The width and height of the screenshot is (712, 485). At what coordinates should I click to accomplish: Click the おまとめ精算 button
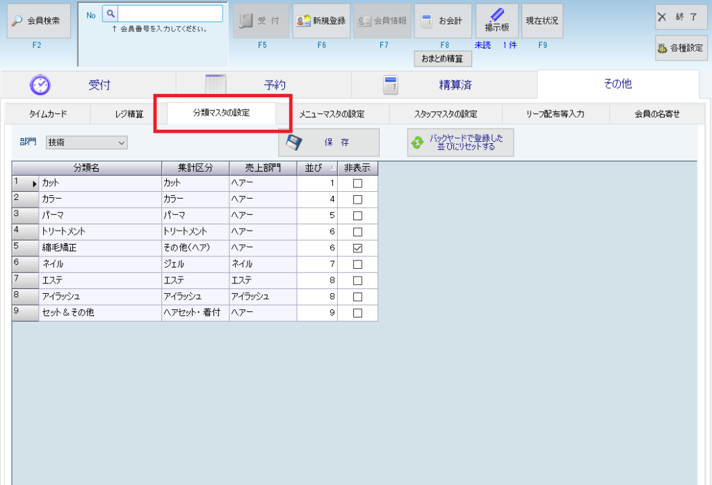point(442,59)
